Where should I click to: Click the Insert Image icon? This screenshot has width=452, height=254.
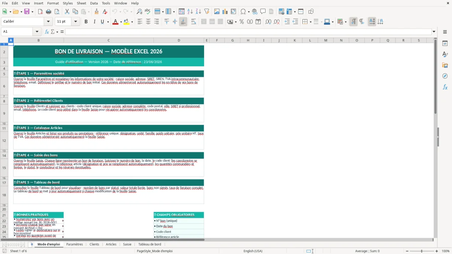(217, 12)
